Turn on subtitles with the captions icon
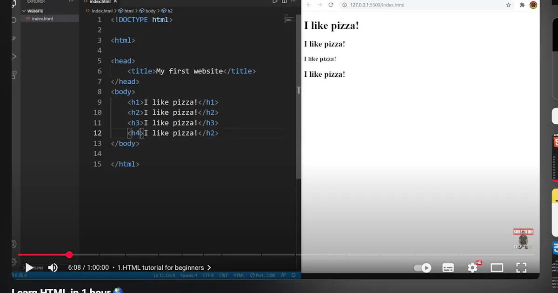Viewport: 558px width, 293px height. pyautogui.click(x=448, y=268)
